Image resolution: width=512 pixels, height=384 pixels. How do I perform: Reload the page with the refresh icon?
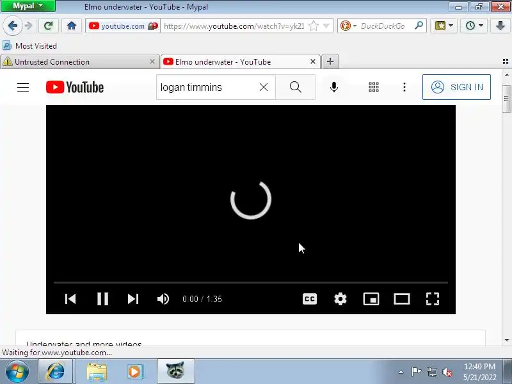(49, 26)
